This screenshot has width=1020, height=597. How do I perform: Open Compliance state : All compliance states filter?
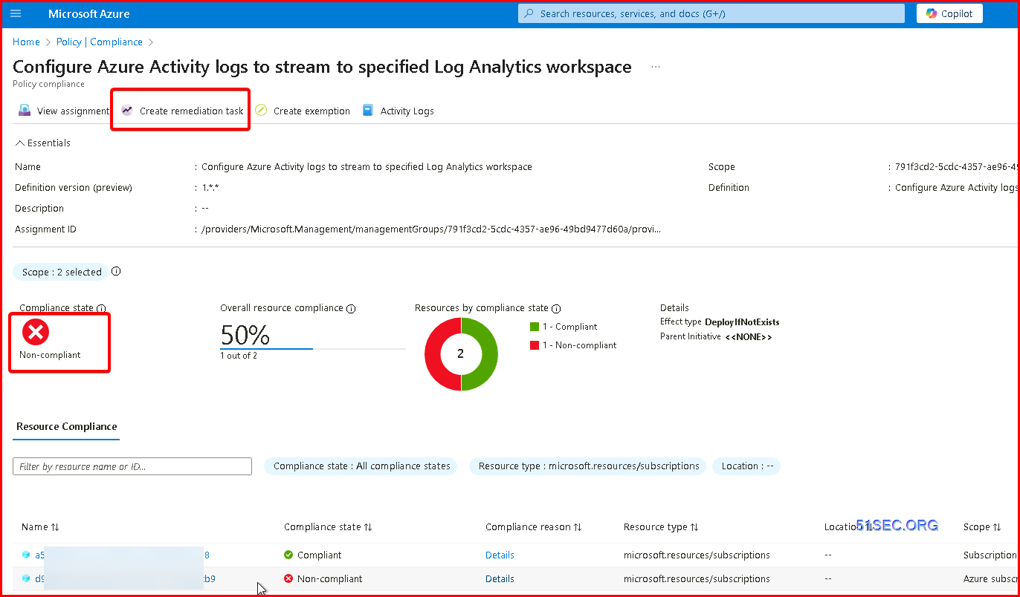point(362,466)
